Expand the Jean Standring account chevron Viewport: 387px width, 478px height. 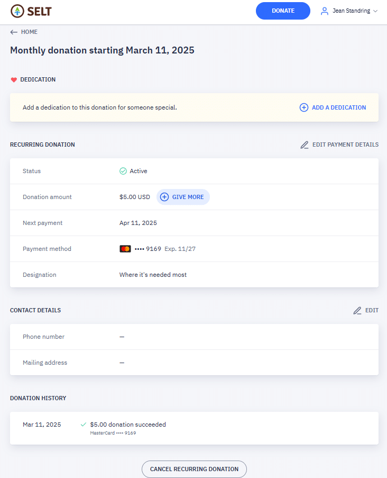point(375,11)
